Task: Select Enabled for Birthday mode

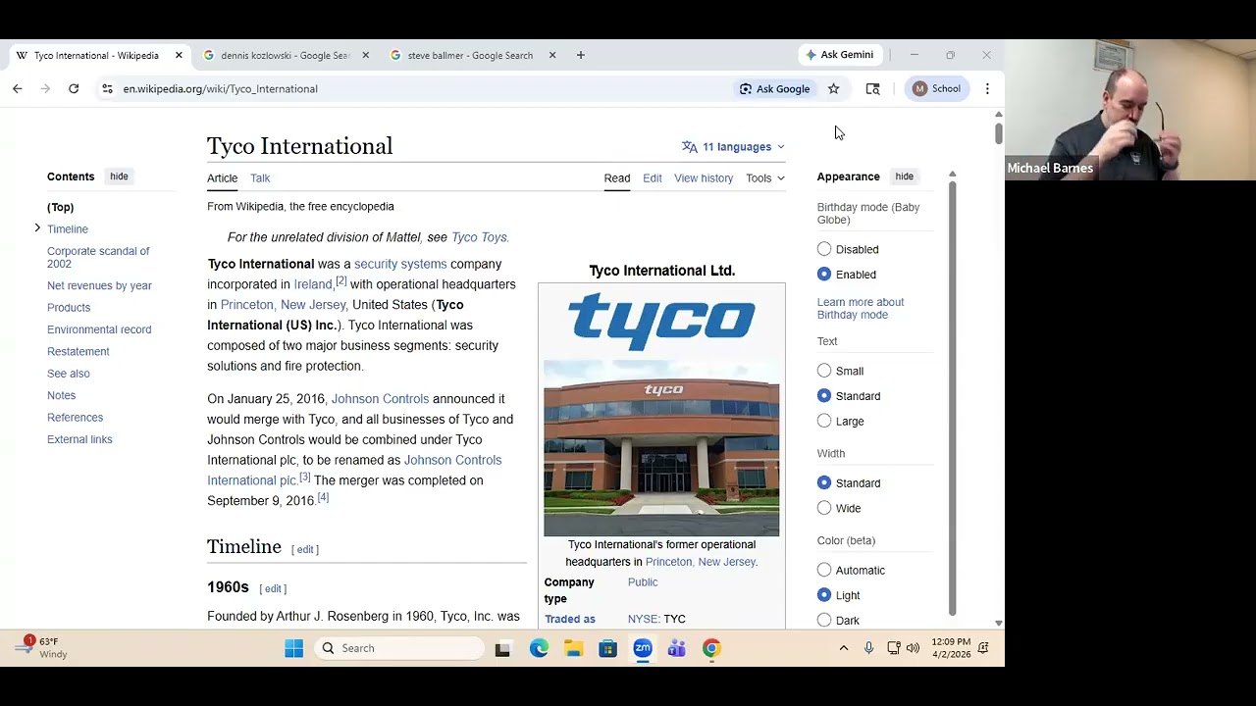Action: click(x=824, y=275)
